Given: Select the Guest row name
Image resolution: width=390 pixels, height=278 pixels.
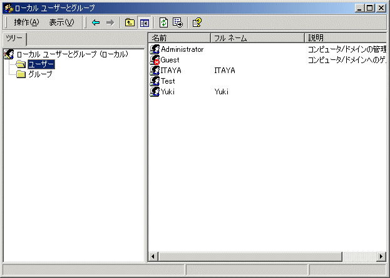Looking at the screenshot, I should pyautogui.click(x=170, y=60).
